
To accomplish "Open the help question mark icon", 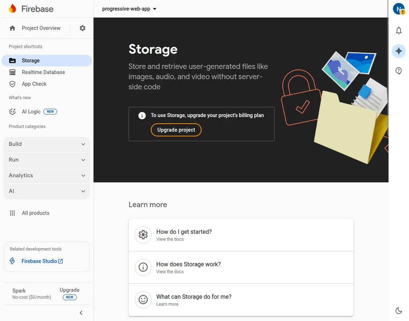I will coord(398,71).
